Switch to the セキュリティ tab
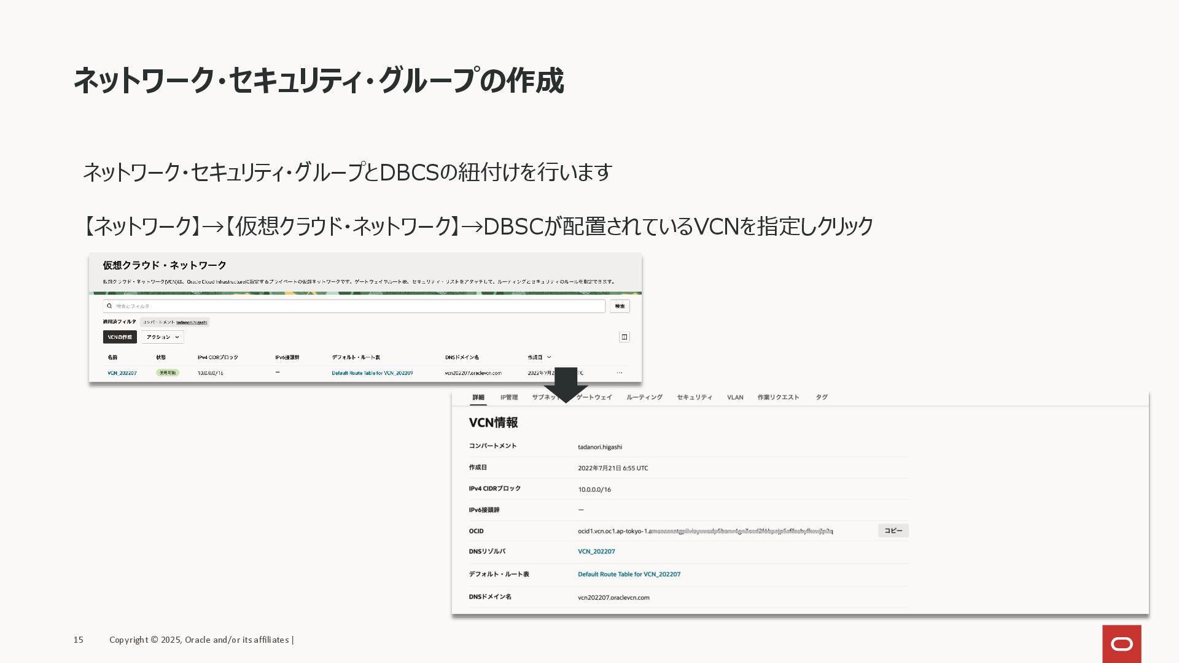The image size is (1179, 663). point(695,397)
